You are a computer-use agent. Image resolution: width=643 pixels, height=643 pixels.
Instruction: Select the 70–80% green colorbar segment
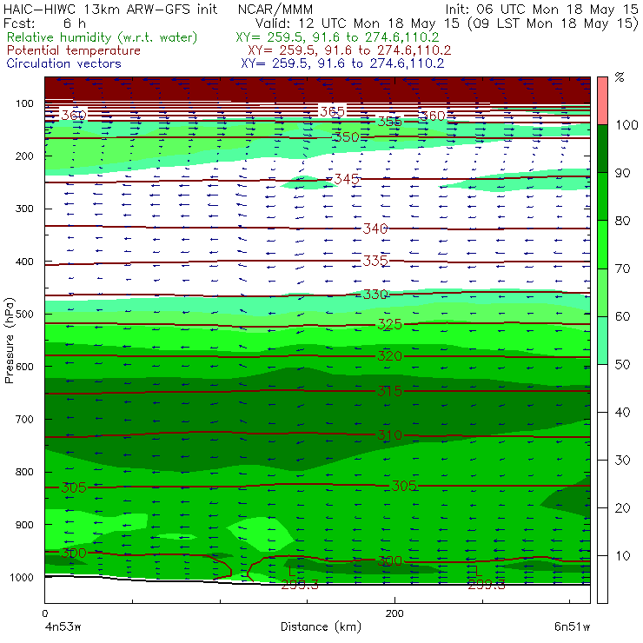[x=602, y=244]
